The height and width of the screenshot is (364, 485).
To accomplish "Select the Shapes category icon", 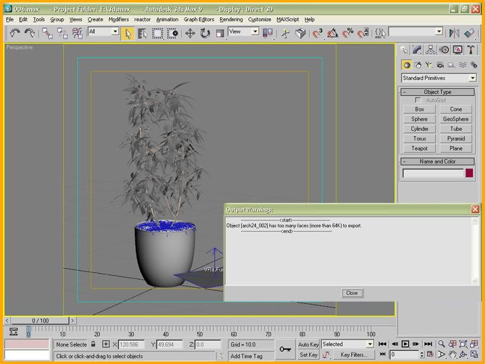I will [x=418, y=65].
